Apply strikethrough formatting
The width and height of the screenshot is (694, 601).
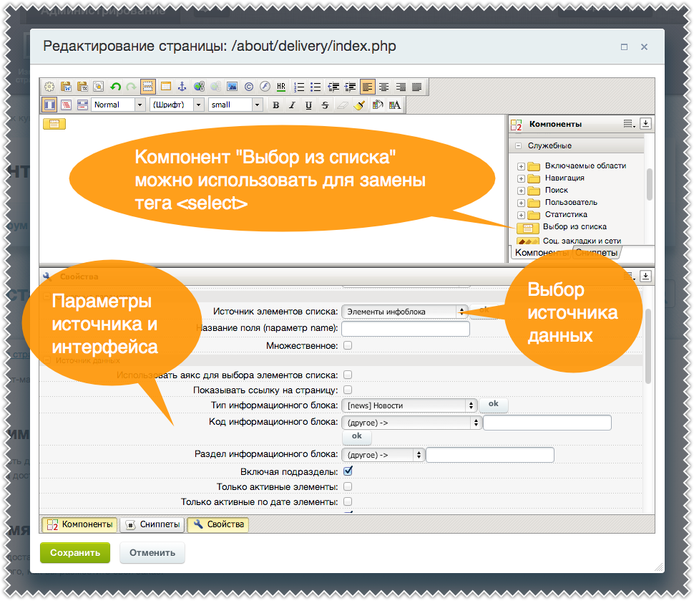tap(325, 105)
